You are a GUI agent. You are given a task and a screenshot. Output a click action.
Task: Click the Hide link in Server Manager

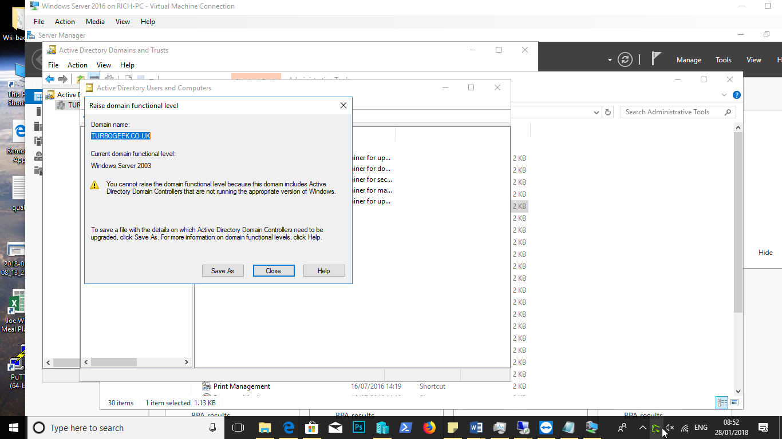click(765, 253)
